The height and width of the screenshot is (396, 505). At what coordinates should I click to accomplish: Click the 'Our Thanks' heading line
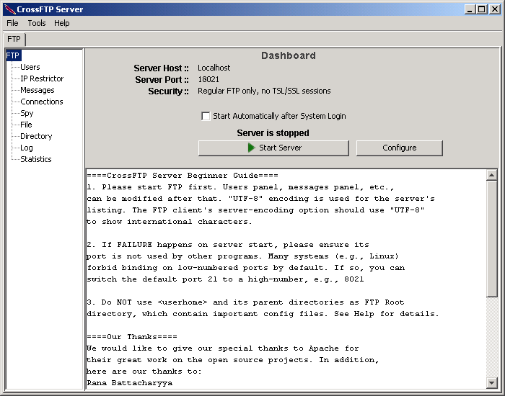[x=132, y=337]
